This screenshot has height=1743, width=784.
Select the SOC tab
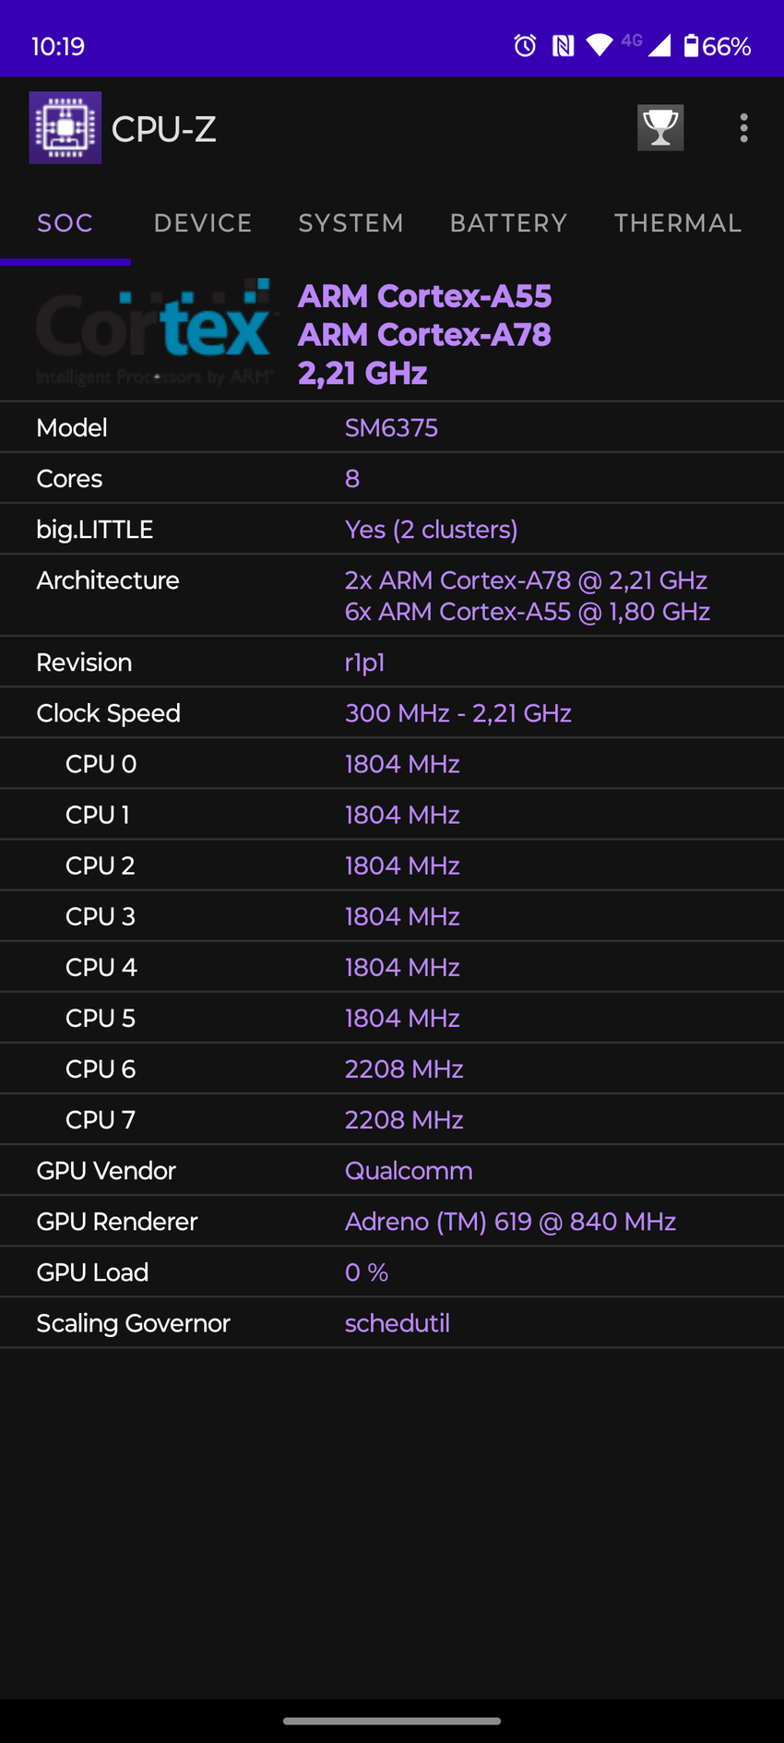[x=65, y=223]
